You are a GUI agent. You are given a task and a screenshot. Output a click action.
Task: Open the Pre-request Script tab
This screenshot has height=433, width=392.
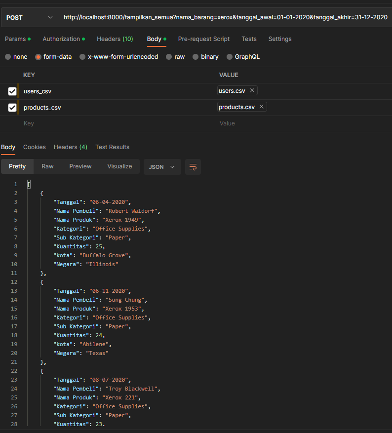point(203,39)
